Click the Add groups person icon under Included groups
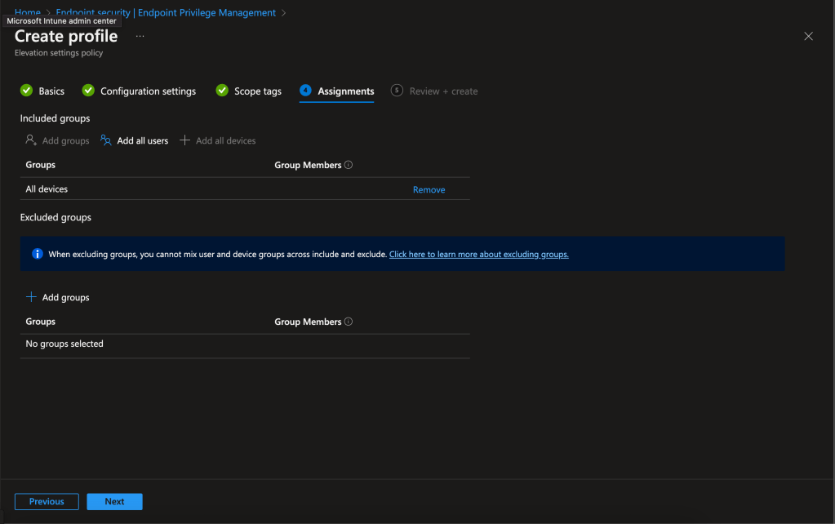 [x=31, y=140]
